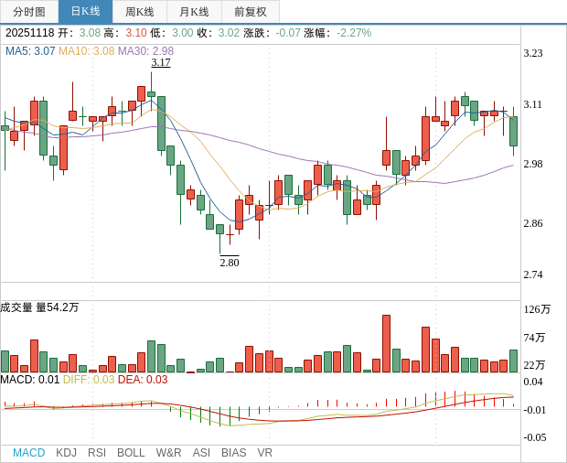The height and width of the screenshot is (463, 567).
Task: Switch to the ASI indicator
Action: (201, 453)
